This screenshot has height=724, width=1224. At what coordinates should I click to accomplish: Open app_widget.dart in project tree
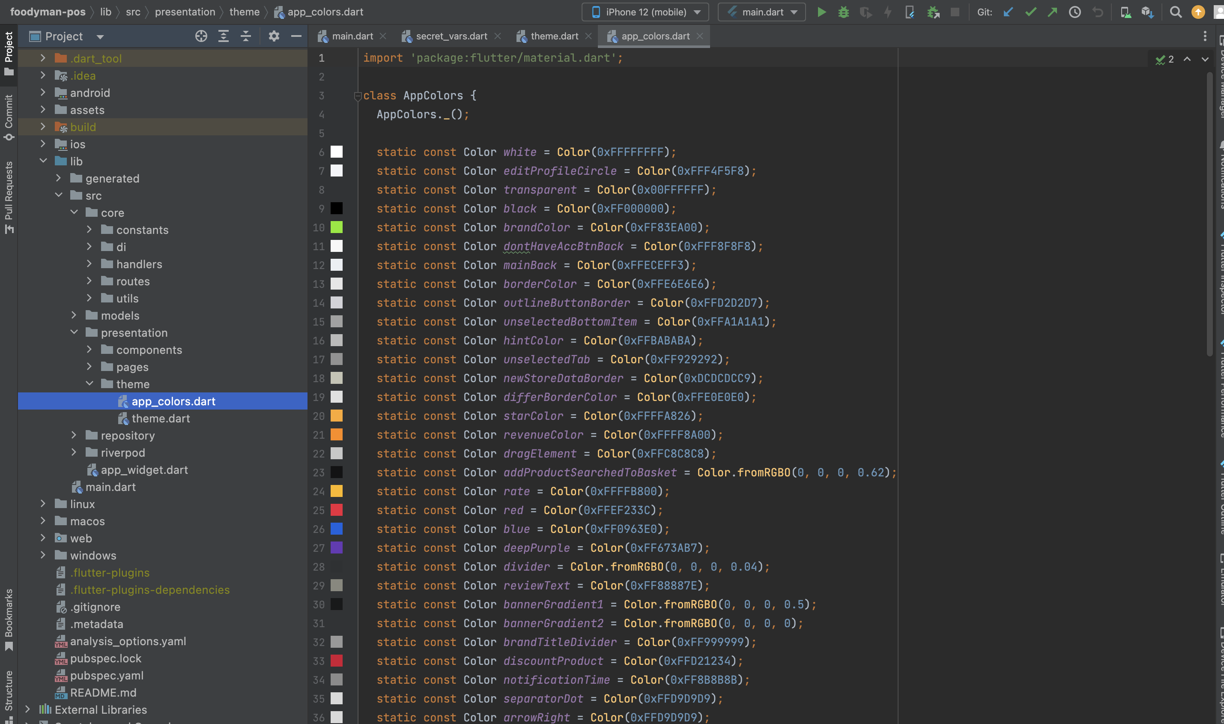[x=144, y=470]
